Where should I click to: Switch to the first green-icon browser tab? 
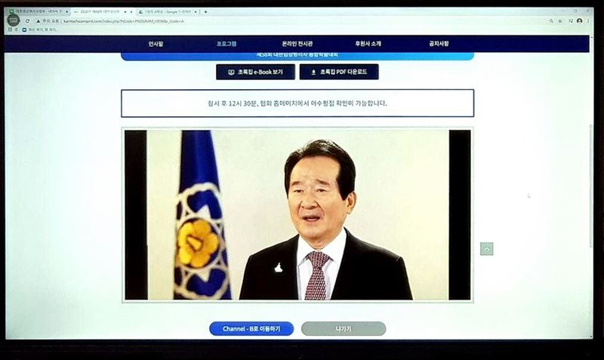(x=36, y=12)
